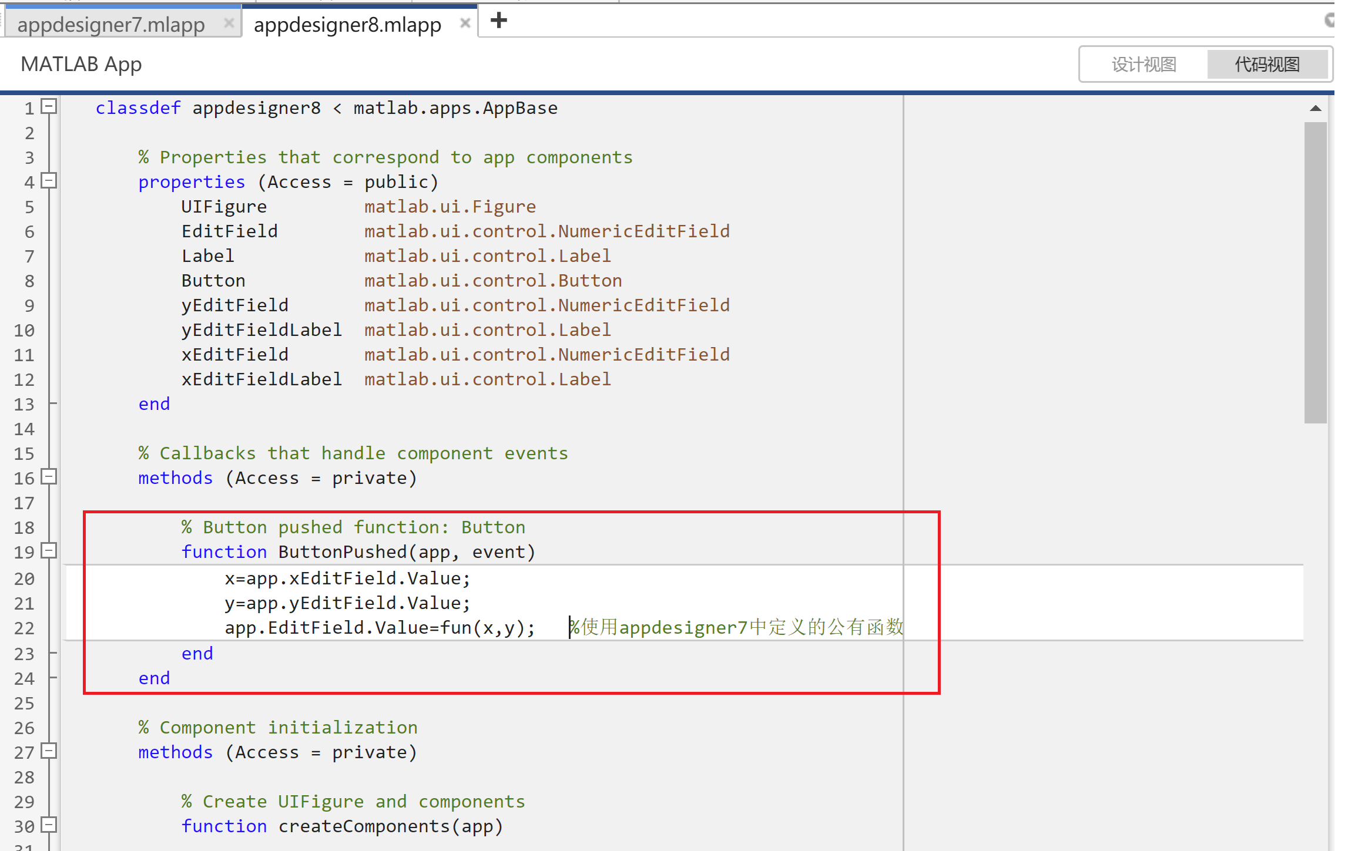This screenshot has height=851, width=1355.
Task: Collapse the createComponents function at line 30
Action: (x=49, y=825)
